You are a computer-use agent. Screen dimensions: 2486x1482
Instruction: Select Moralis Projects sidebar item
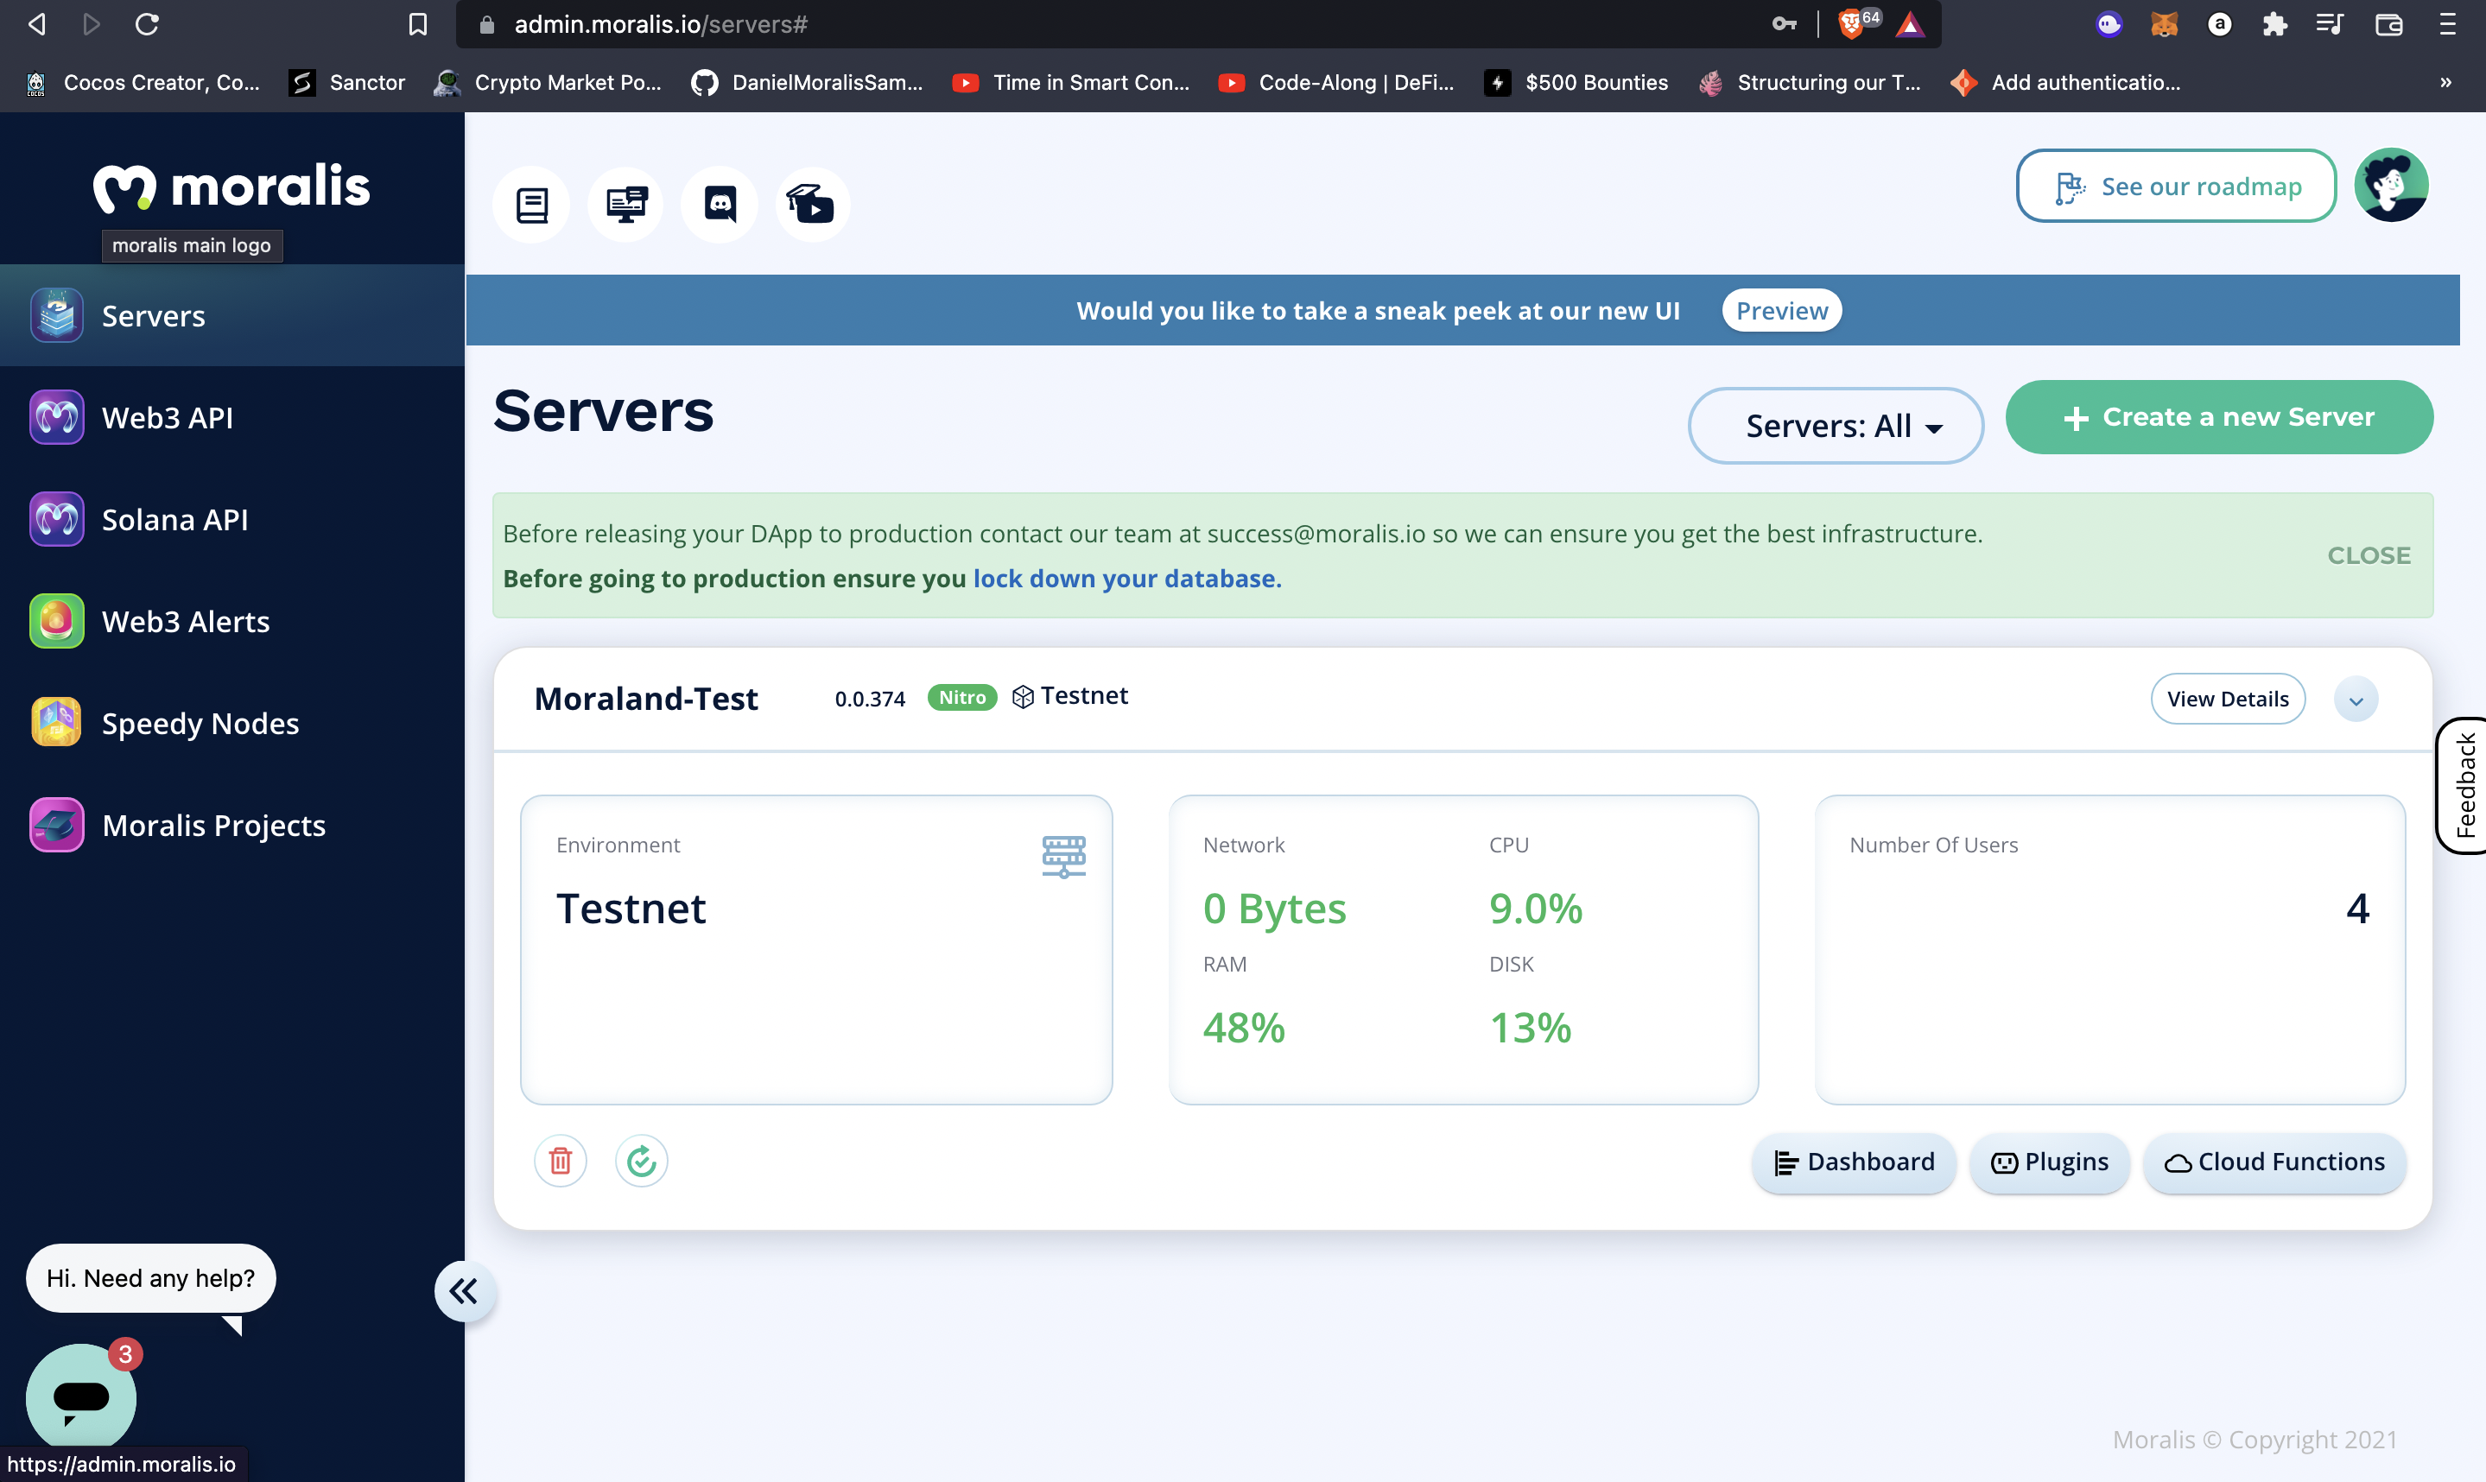pyautogui.click(x=212, y=825)
